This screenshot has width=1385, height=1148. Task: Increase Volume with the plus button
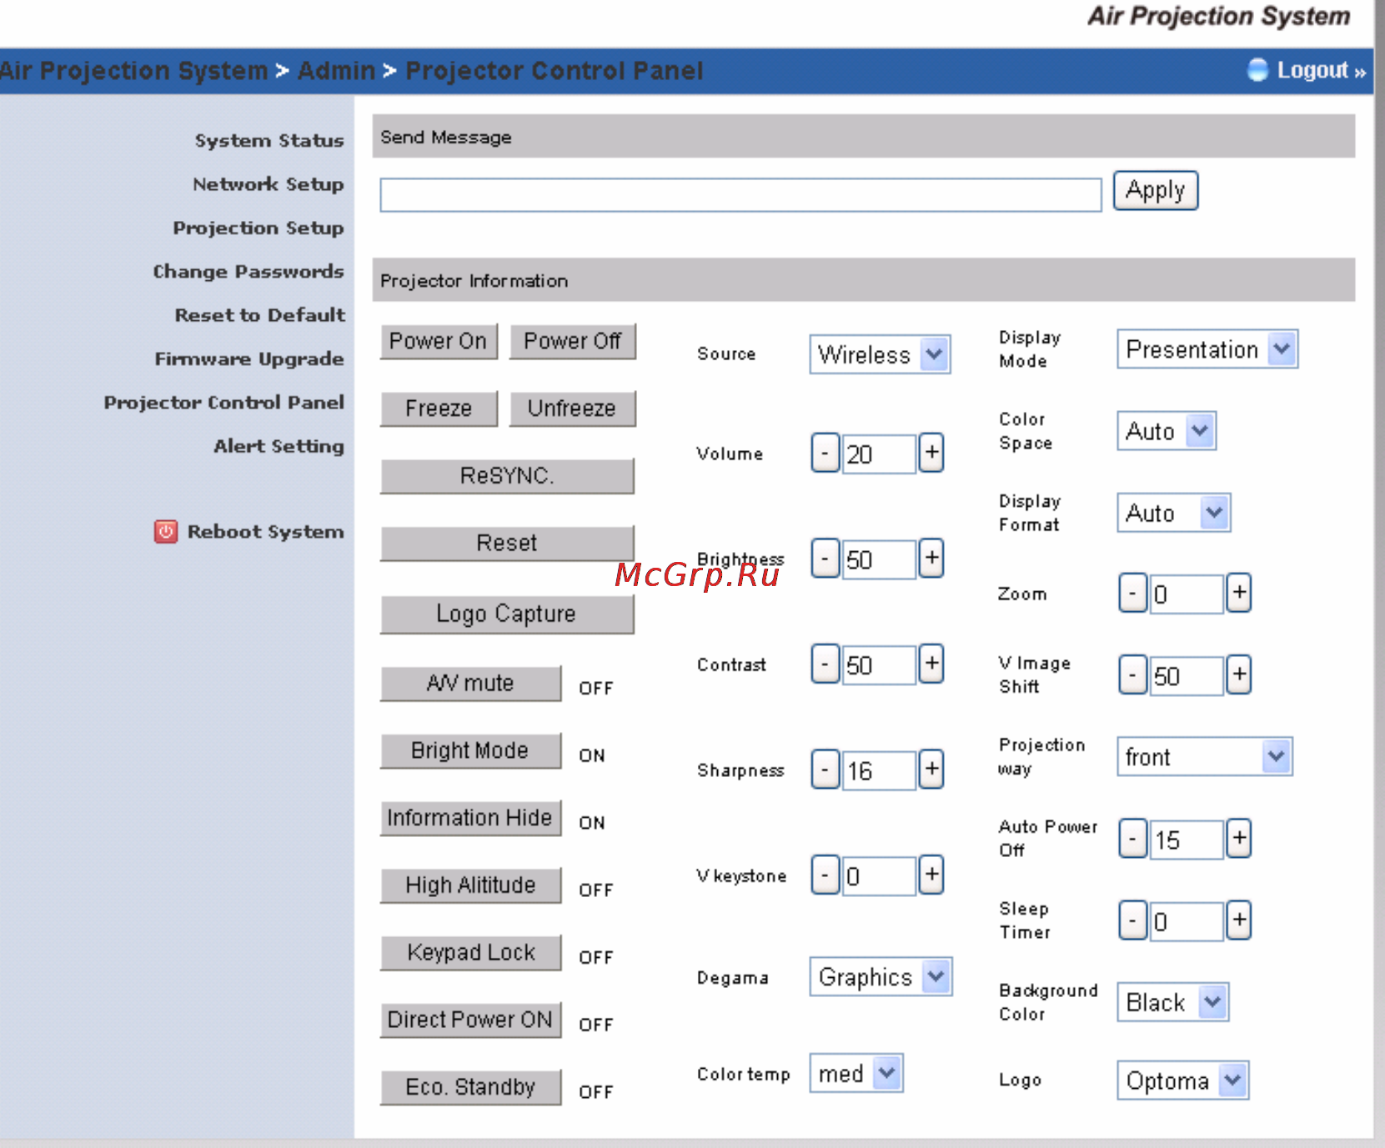coord(931,453)
